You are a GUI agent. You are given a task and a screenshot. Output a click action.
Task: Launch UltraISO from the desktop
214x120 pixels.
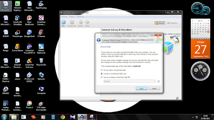coord(6,90)
